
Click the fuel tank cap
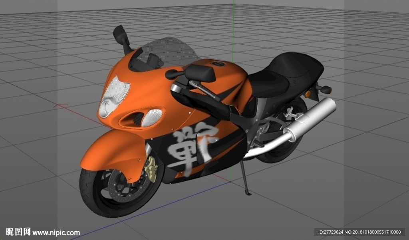coord(218,63)
